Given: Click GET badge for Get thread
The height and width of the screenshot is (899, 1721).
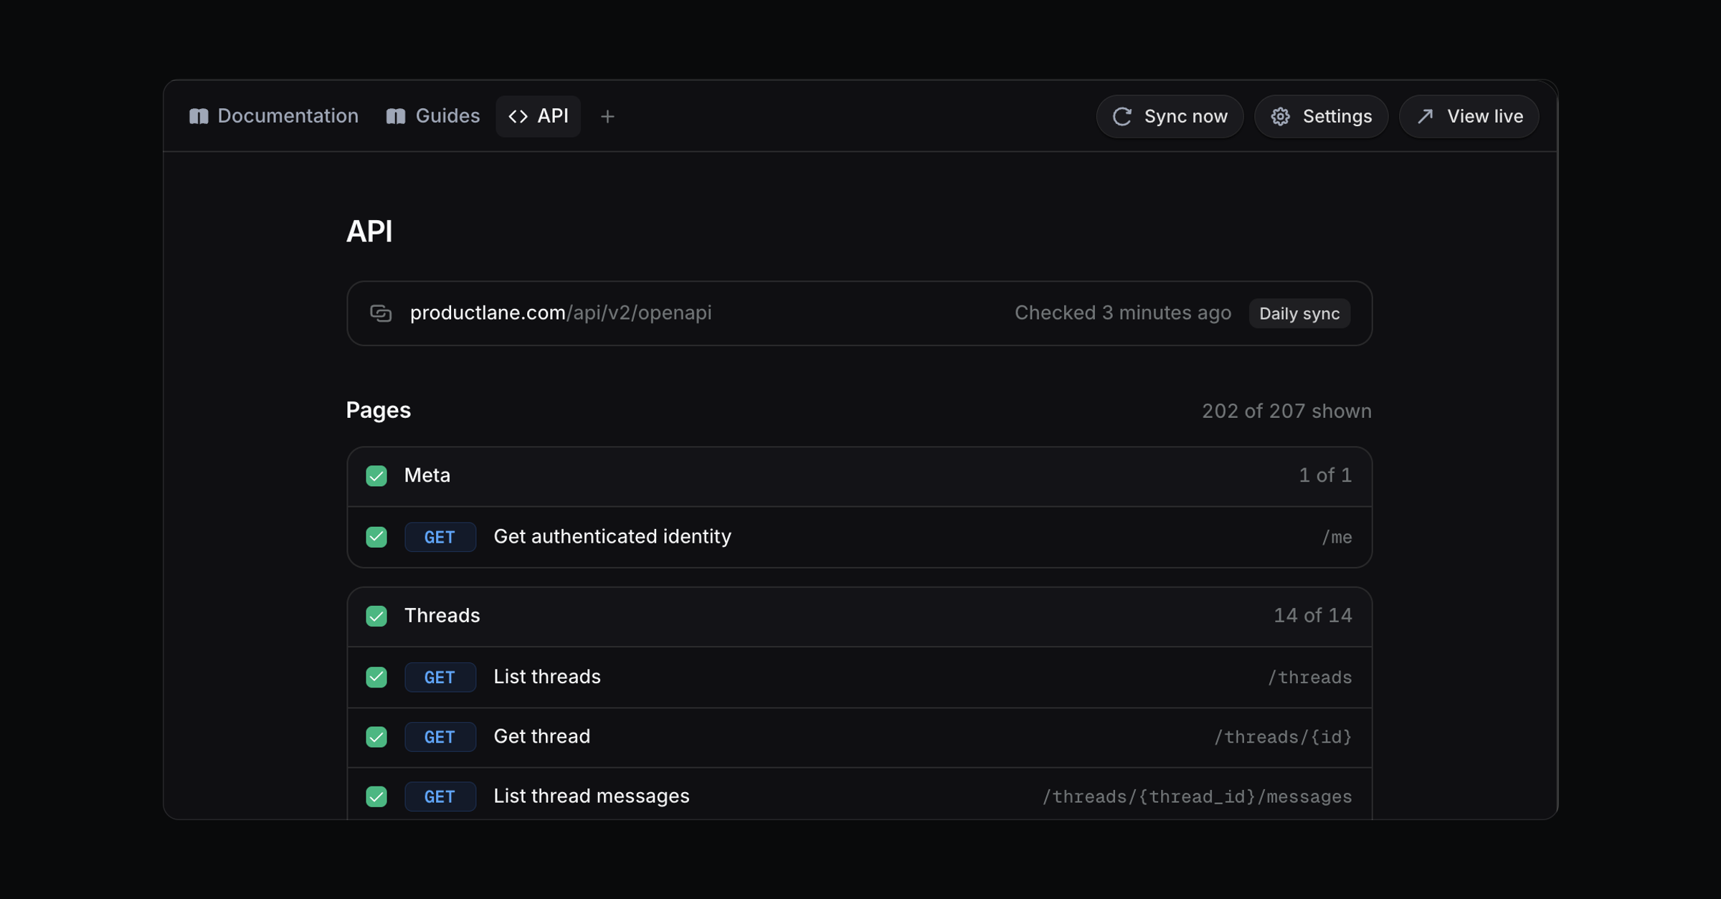Looking at the screenshot, I should [440, 737].
